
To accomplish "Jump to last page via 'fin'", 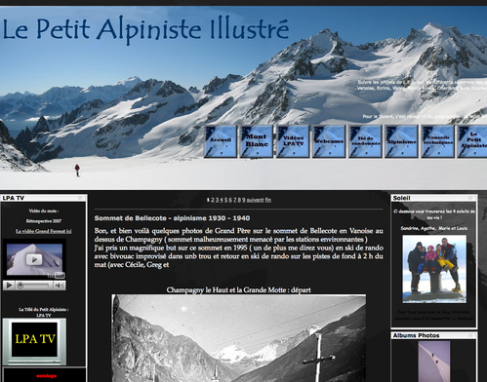I will (x=268, y=200).
